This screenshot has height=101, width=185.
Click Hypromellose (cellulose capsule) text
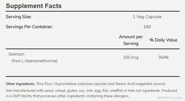pos(81,84)
